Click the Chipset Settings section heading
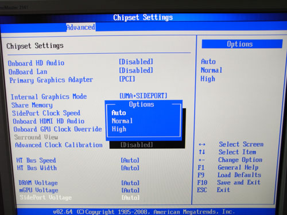The height and width of the screenshot is (215, 287). point(35,46)
